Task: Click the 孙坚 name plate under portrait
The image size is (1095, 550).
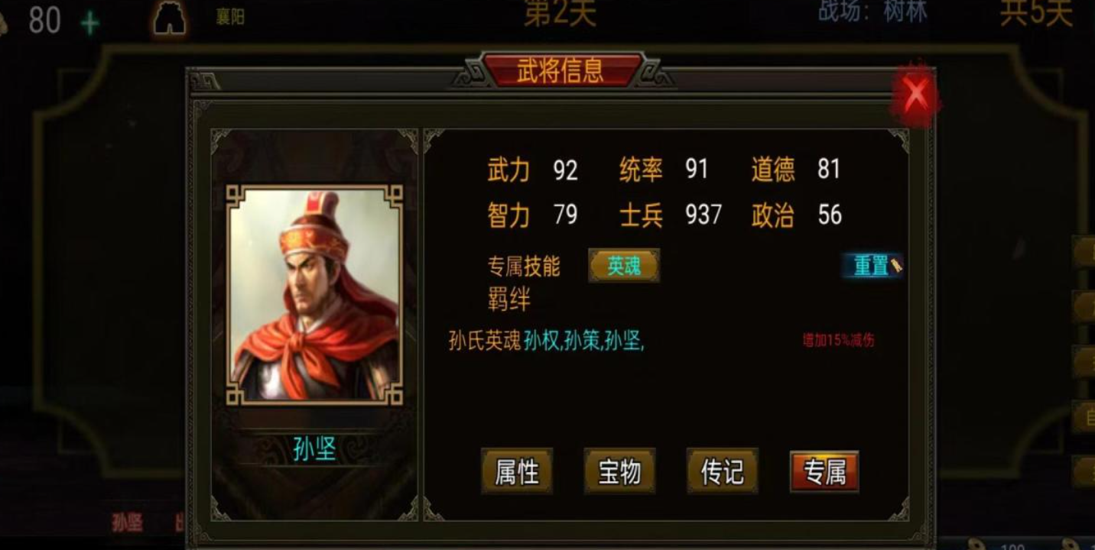Action: (x=314, y=449)
